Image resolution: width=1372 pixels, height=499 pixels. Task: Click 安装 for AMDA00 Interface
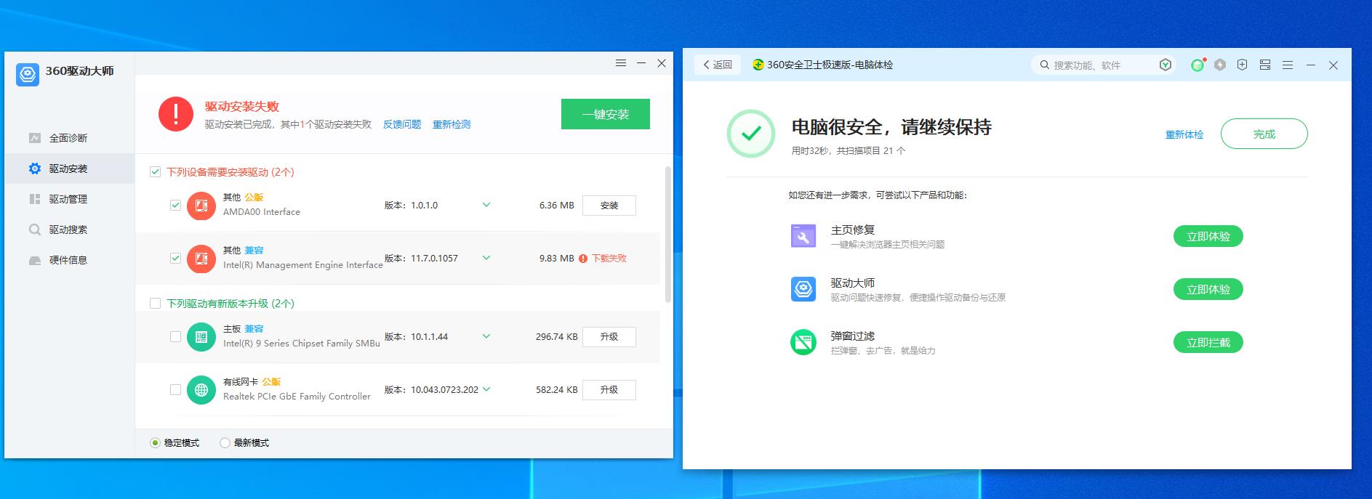tap(609, 206)
